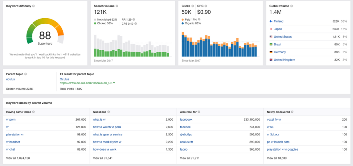Open the oculus parent topic link

coord(11,79)
